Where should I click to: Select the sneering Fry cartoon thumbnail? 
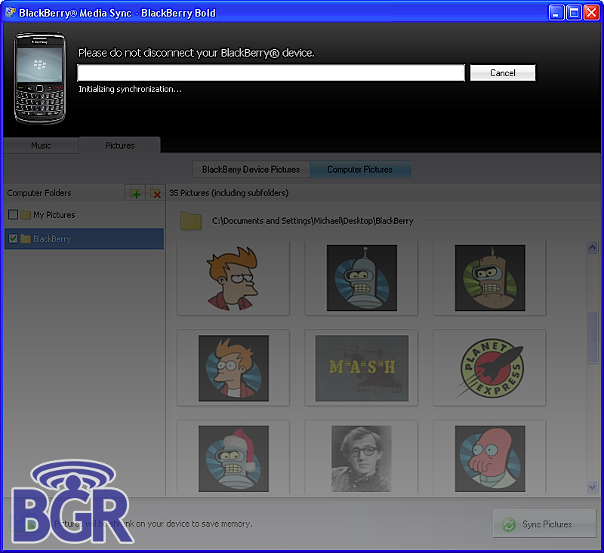pos(233,278)
